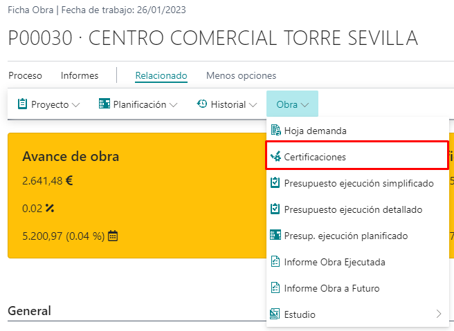
Task: Choose Presup. ejecución planificado
Action: (x=358, y=236)
